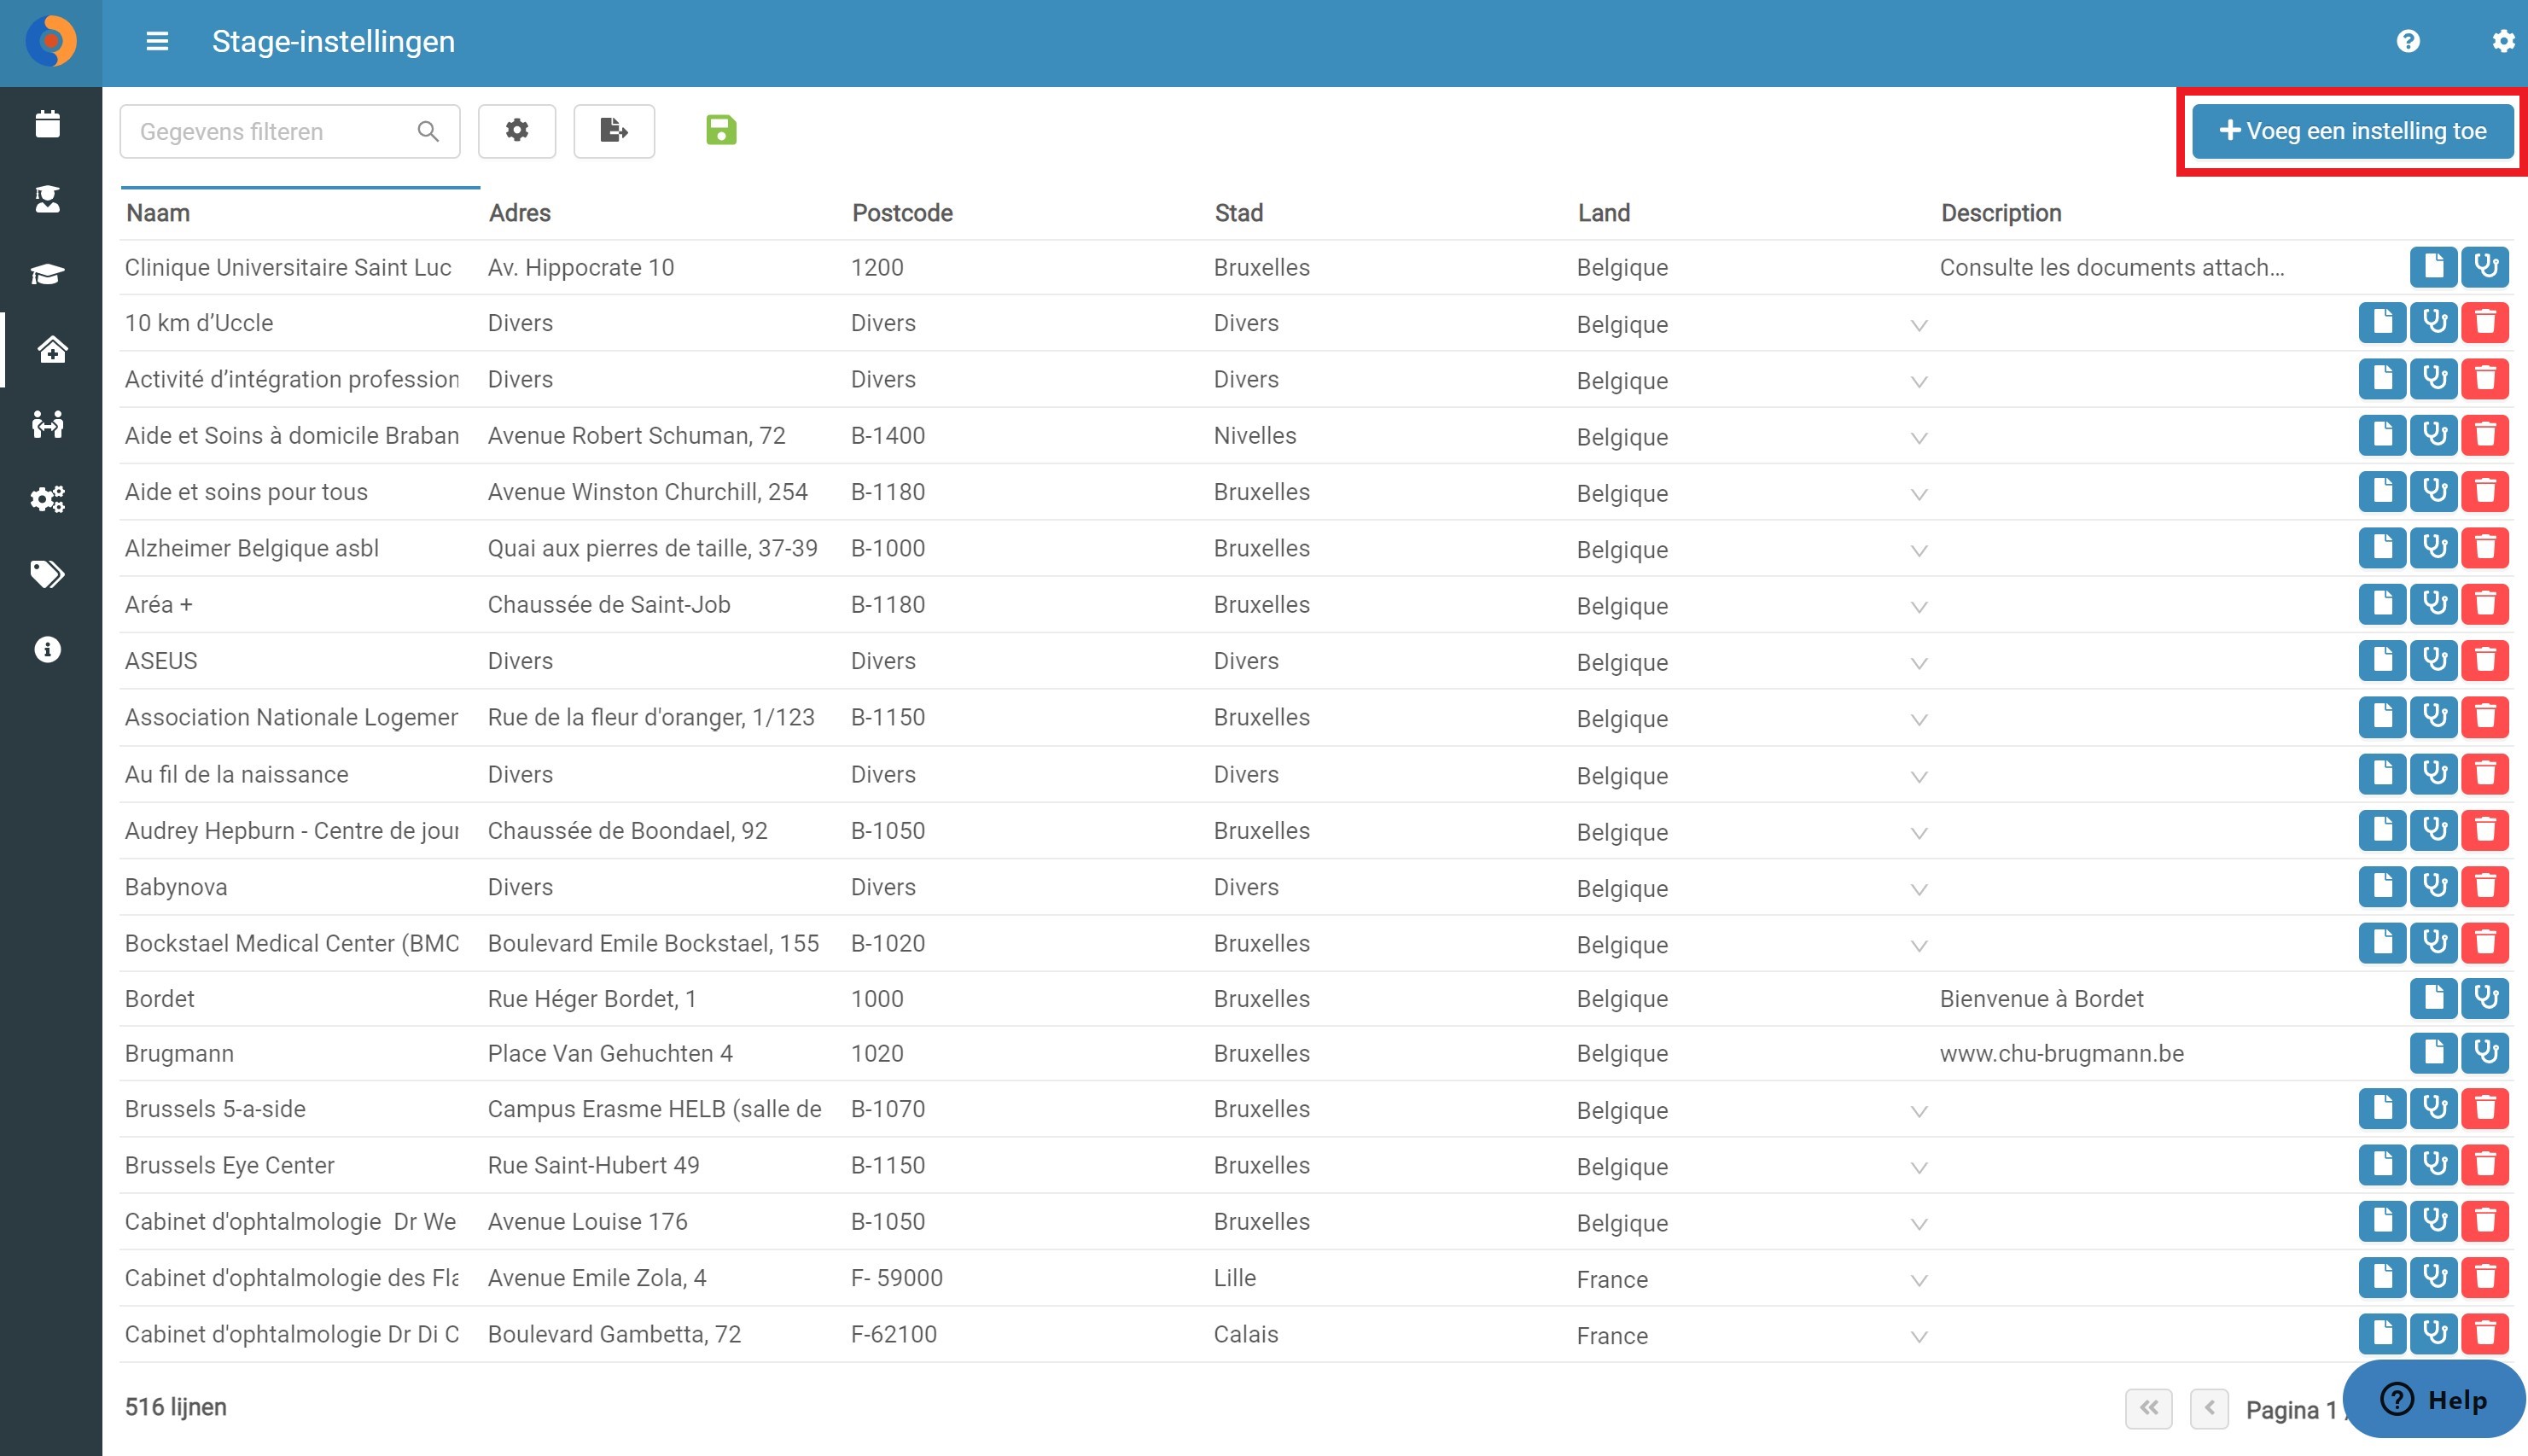Sort by Description column header
Viewport: 2528px width, 1456px height.
coord(2000,213)
